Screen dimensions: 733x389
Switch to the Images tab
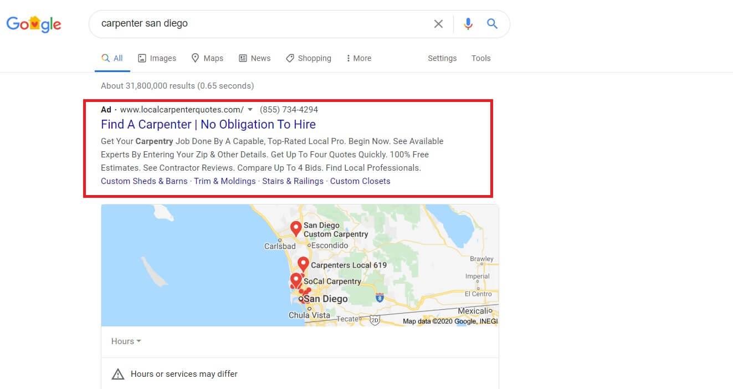point(157,58)
